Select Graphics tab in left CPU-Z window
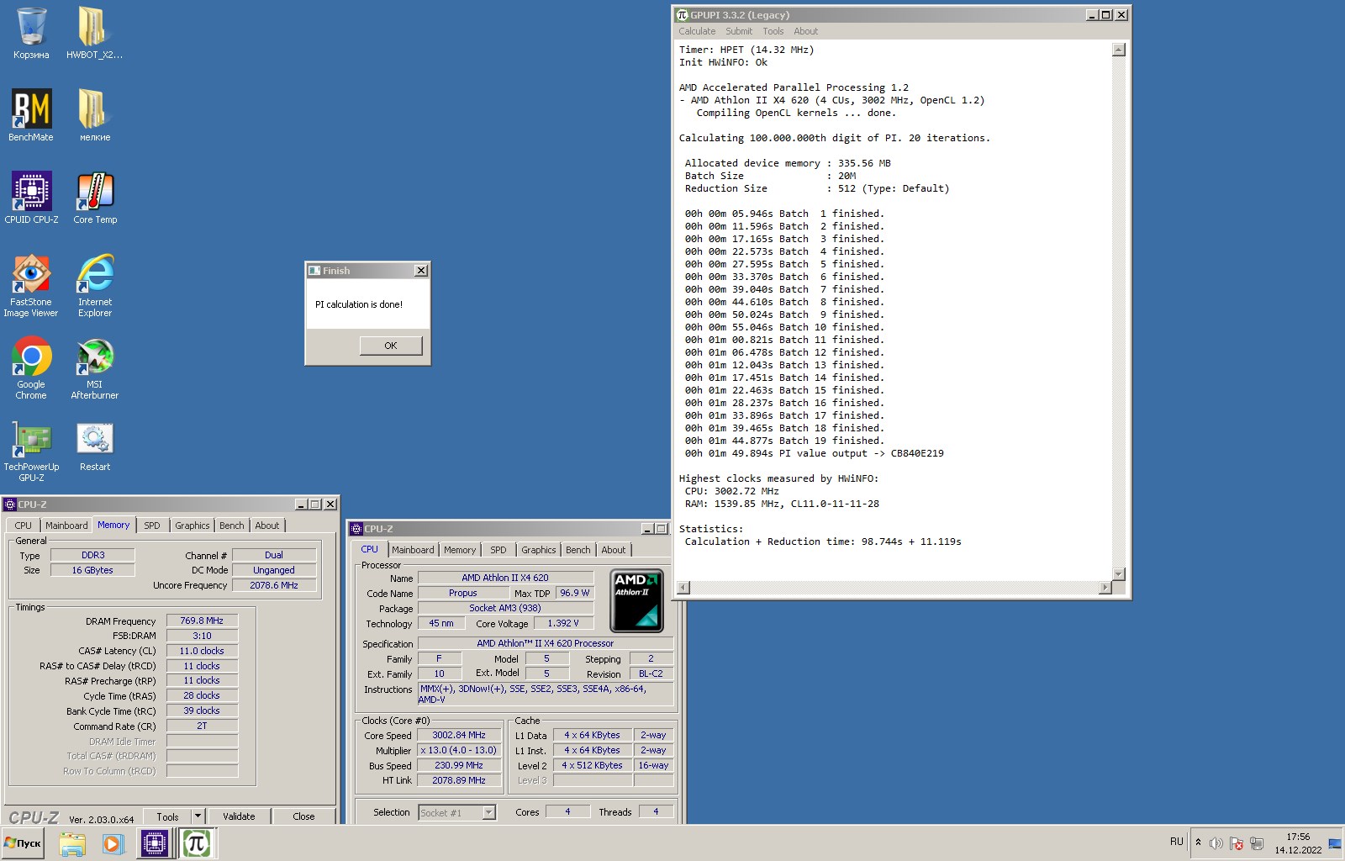This screenshot has width=1345, height=861. (193, 526)
